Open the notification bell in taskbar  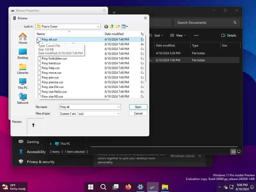252,187
